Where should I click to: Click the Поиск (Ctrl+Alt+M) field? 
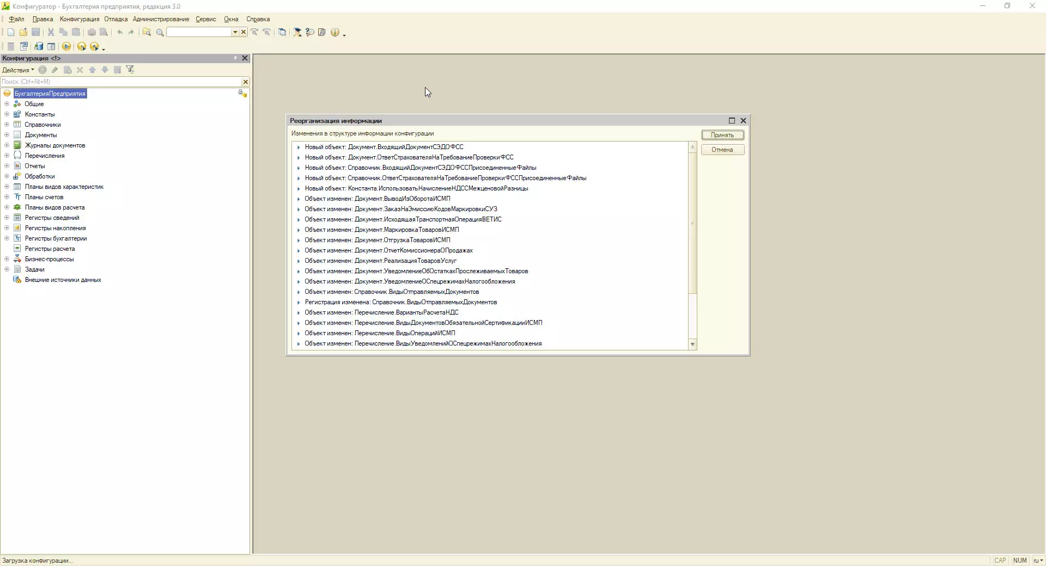(x=121, y=82)
